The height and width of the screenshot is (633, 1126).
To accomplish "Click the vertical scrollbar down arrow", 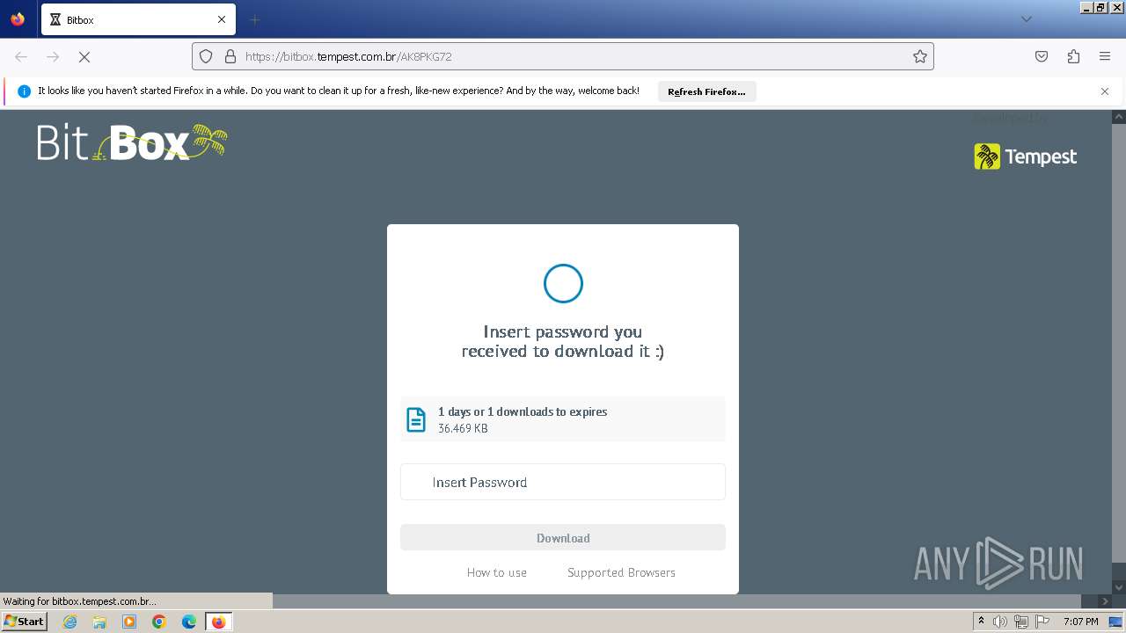I will point(1119,587).
